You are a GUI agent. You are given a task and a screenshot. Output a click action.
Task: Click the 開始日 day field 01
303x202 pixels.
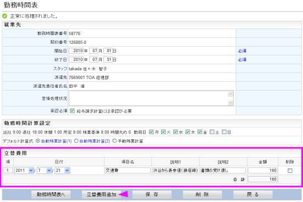point(108,50)
